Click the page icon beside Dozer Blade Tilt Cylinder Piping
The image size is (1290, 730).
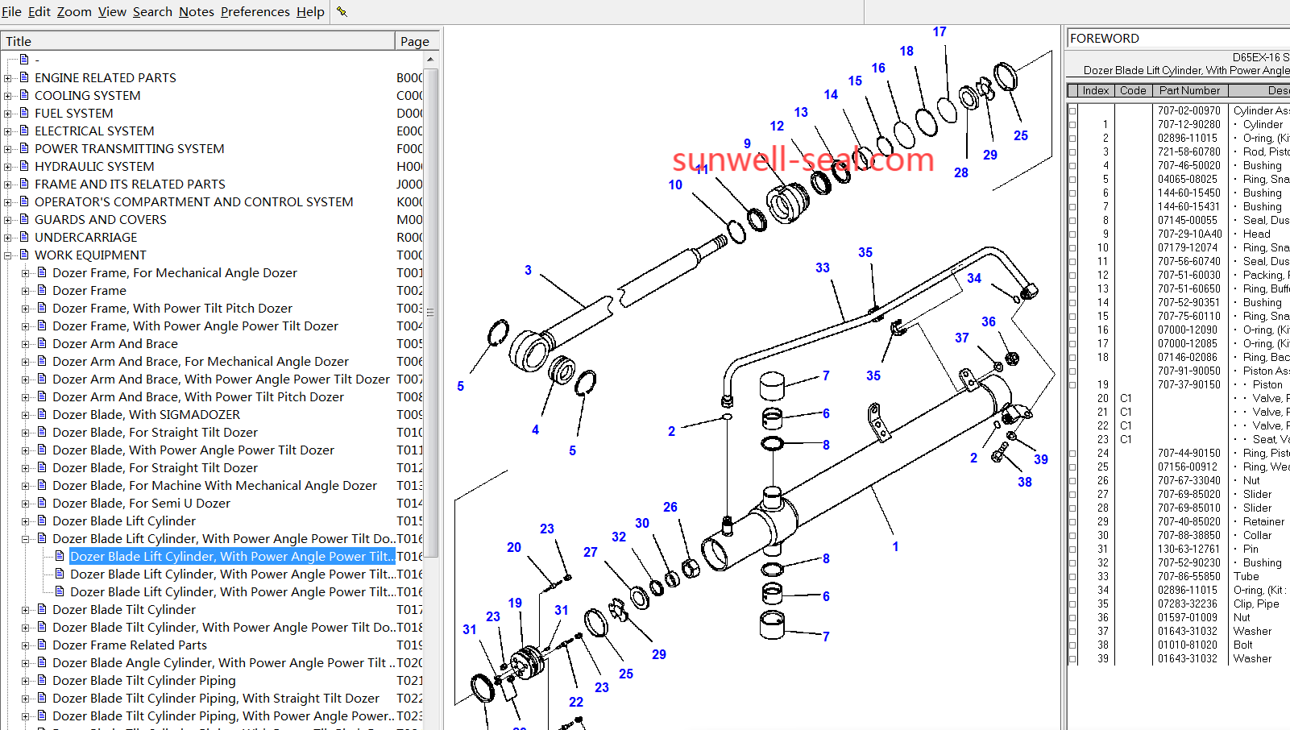42,680
